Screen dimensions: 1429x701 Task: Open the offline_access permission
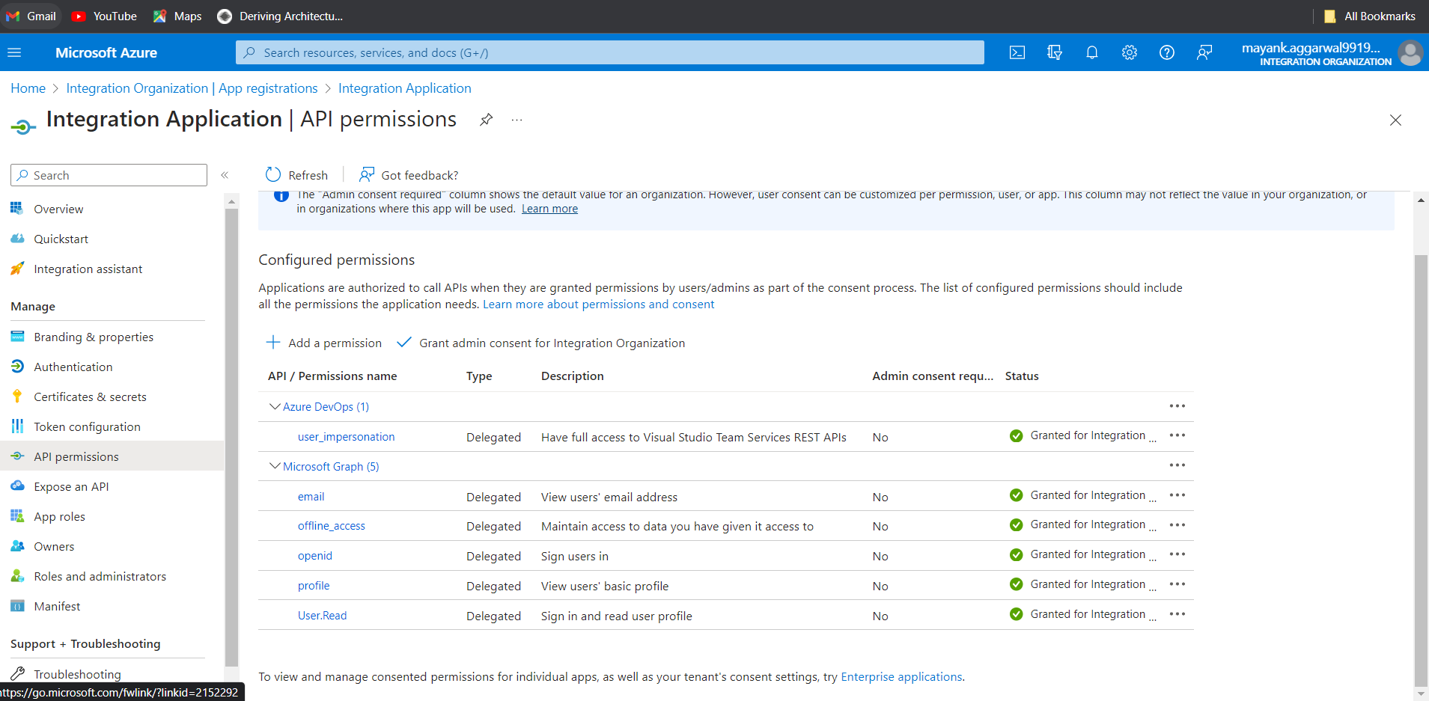point(332,526)
